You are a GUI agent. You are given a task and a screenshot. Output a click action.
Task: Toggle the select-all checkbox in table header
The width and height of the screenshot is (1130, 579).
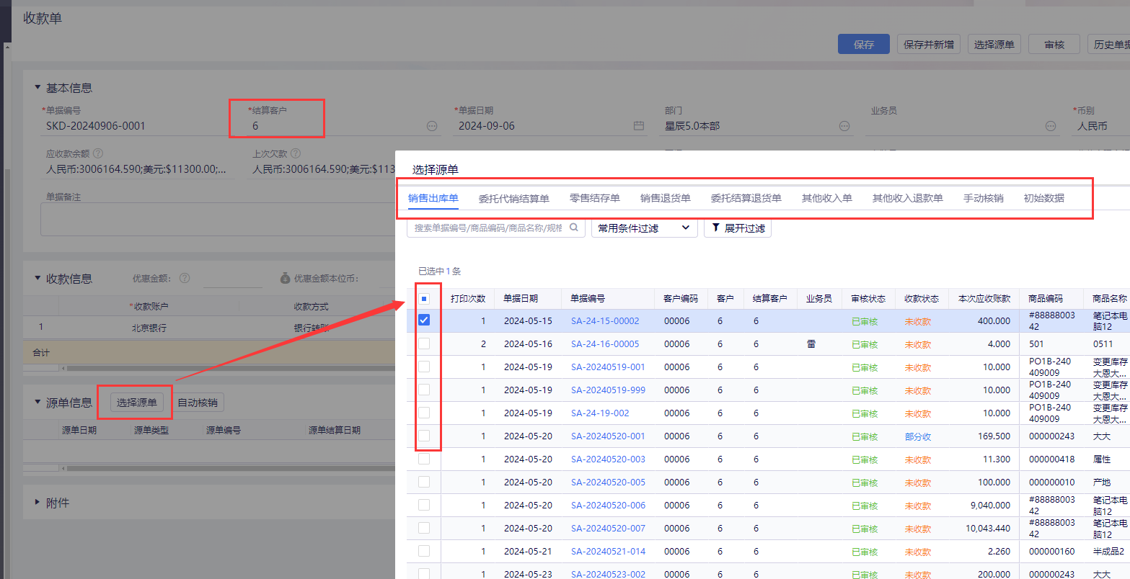(424, 299)
